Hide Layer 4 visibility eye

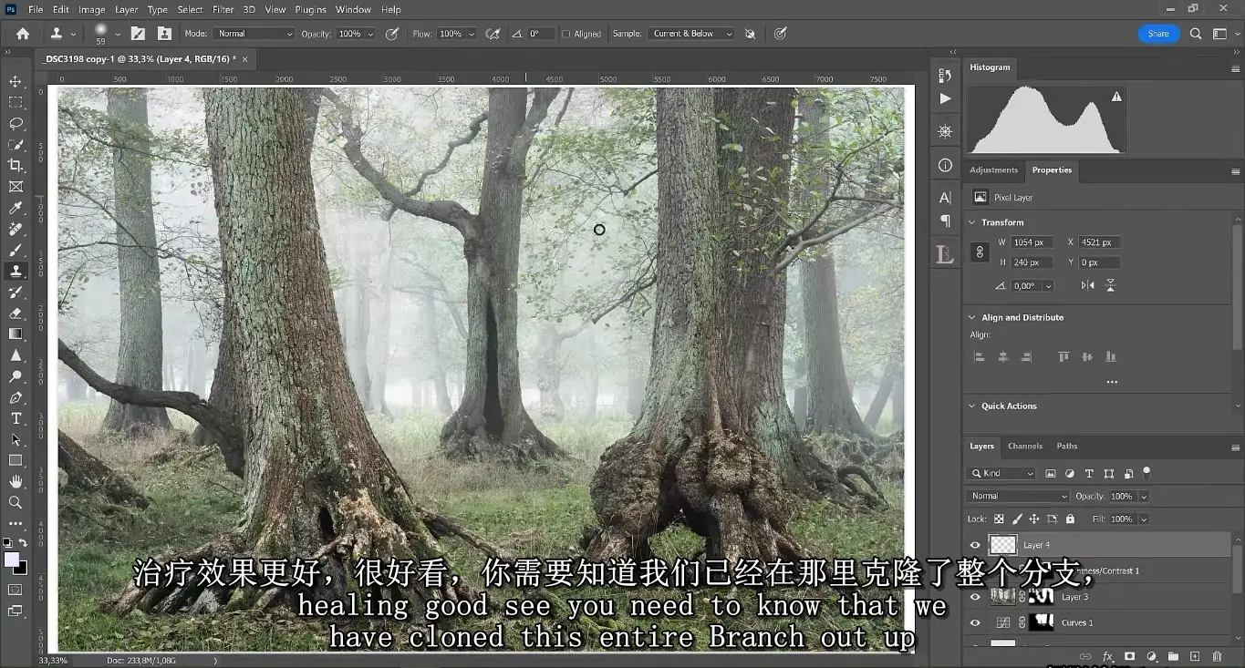click(x=975, y=545)
